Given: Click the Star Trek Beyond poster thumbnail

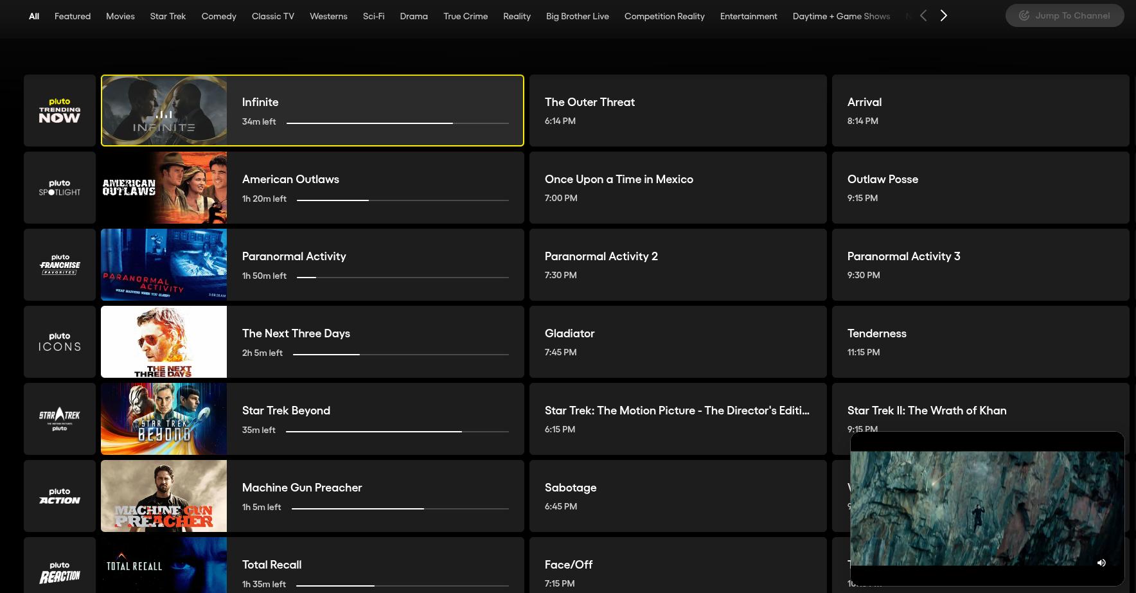Looking at the screenshot, I should point(164,419).
